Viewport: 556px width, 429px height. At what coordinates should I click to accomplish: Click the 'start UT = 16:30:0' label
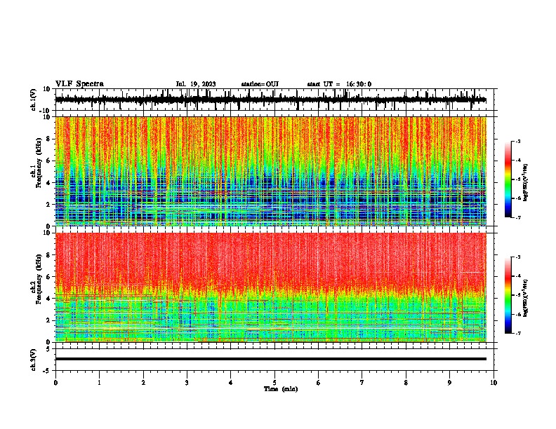click(x=339, y=84)
